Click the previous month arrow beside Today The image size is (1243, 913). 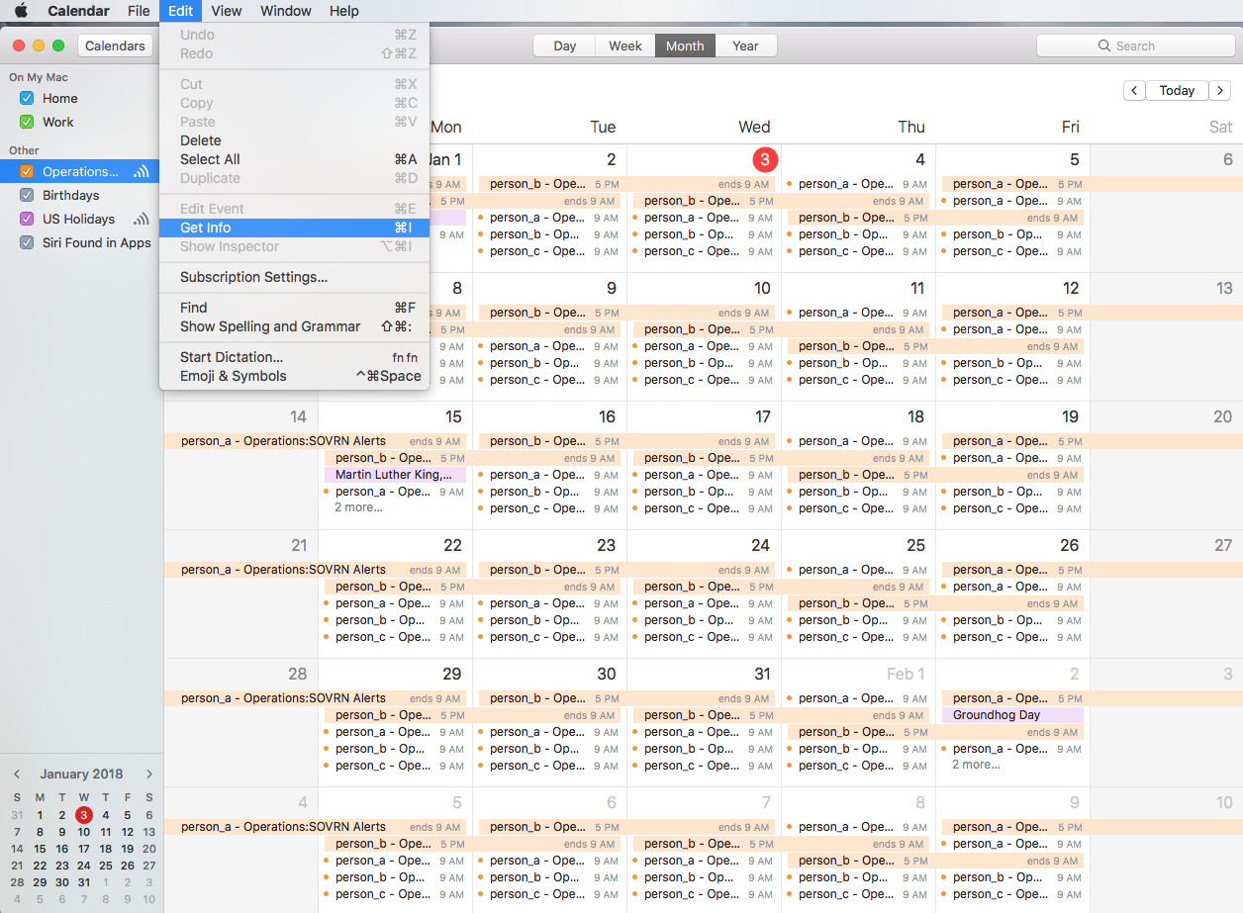pyautogui.click(x=1134, y=90)
